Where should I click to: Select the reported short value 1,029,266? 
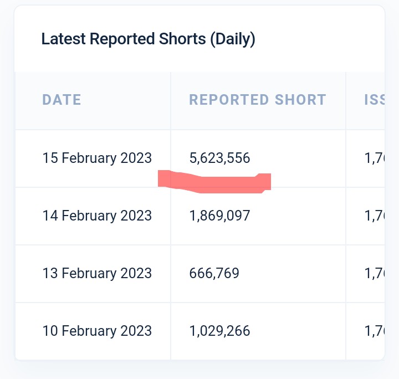(x=219, y=331)
